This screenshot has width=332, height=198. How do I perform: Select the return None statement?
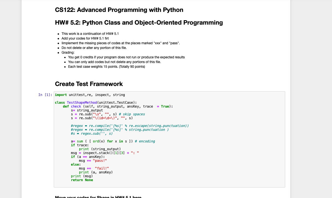[82, 180]
